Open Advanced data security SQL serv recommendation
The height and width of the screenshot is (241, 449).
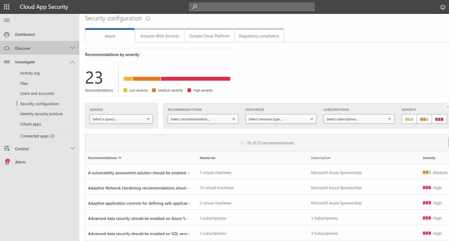click(x=139, y=234)
